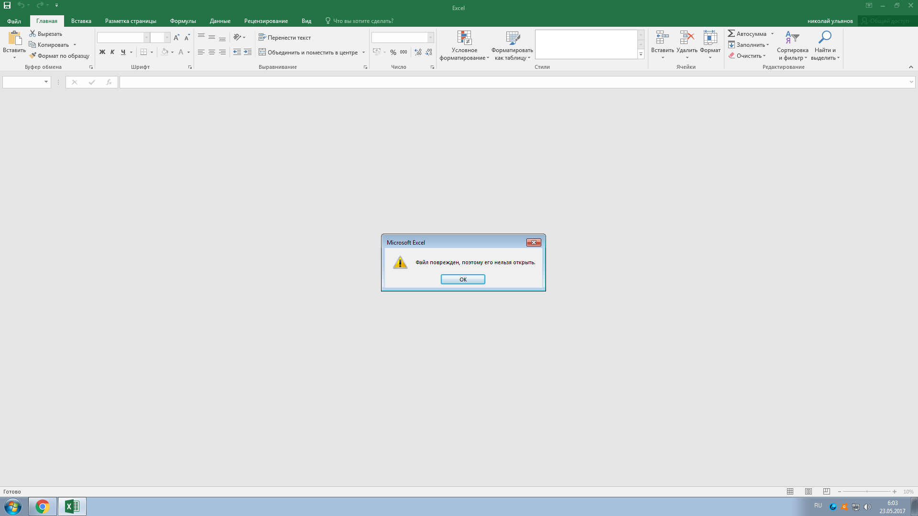Click the Format Painter brush icon
The height and width of the screenshot is (516, 918).
click(x=33, y=56)
